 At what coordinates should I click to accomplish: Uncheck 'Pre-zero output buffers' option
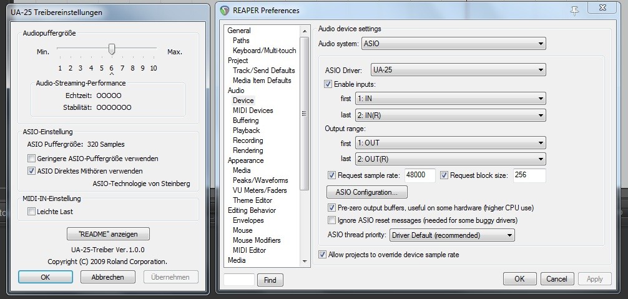click(331, 208)
